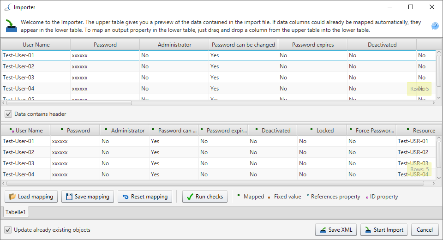The height and width of the screenshot is (240, 443).
Task: Select Test-User-02 in the upper table
Action: [x=18, y=66]
